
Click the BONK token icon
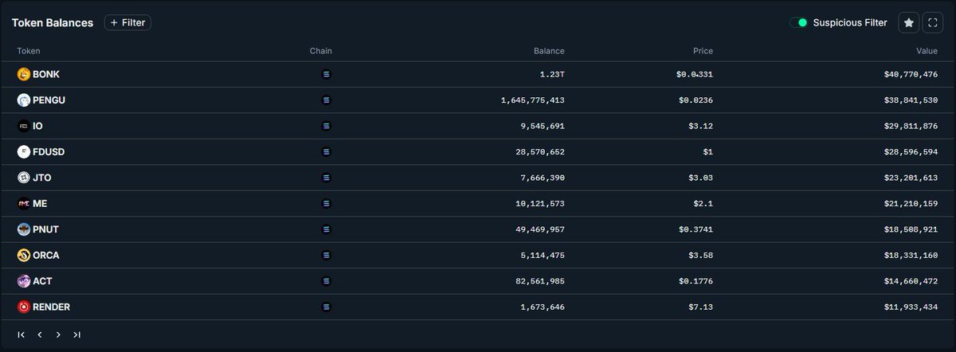[24, 74]
